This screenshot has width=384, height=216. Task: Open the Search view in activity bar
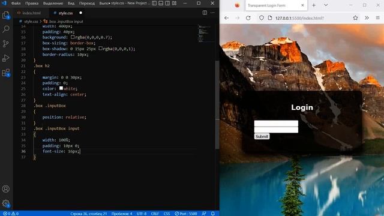point(6,29)
